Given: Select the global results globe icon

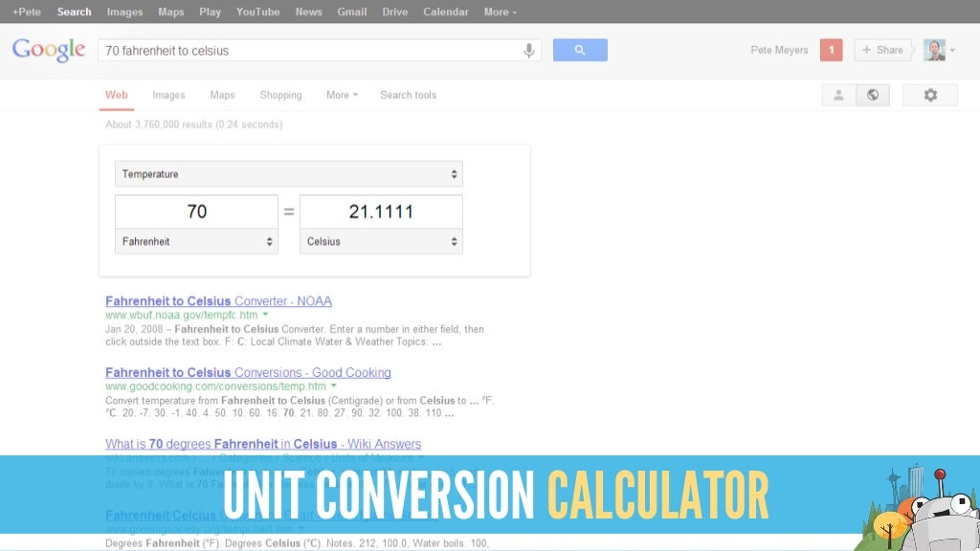Looking at the screenshot, I should [873, 95].
